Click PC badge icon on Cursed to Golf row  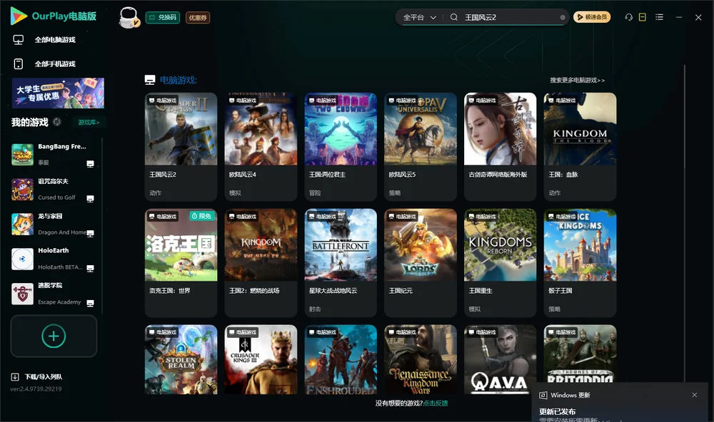[x=90, y=199]
